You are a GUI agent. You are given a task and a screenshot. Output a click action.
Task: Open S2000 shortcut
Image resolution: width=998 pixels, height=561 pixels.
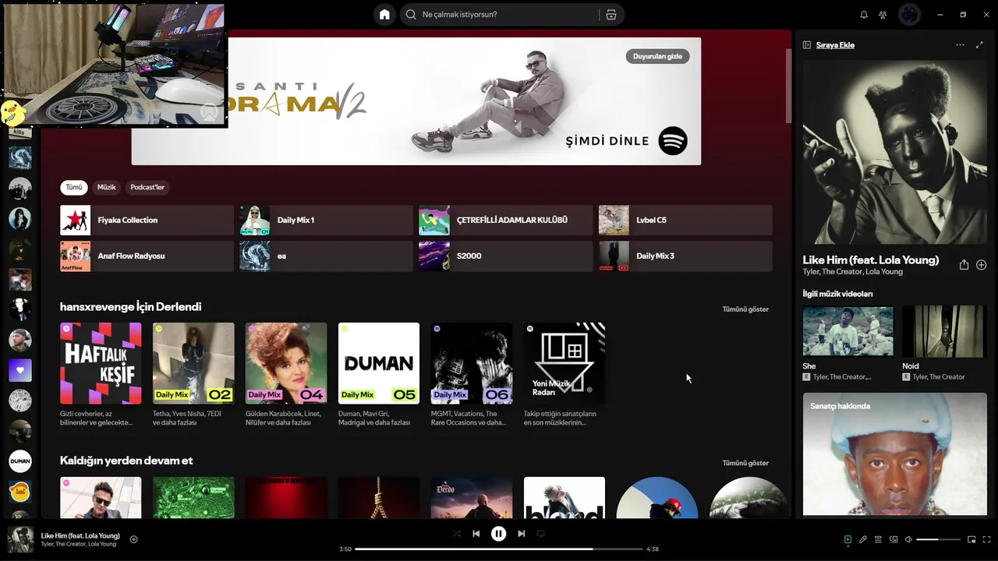coord(506,256)
